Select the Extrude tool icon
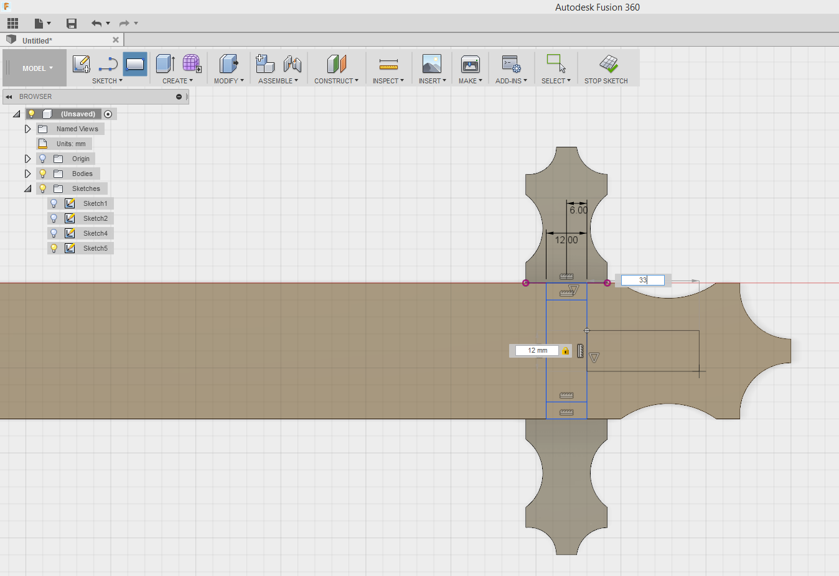The height and width of the screenshot is (576, 839). coord(165,64)
